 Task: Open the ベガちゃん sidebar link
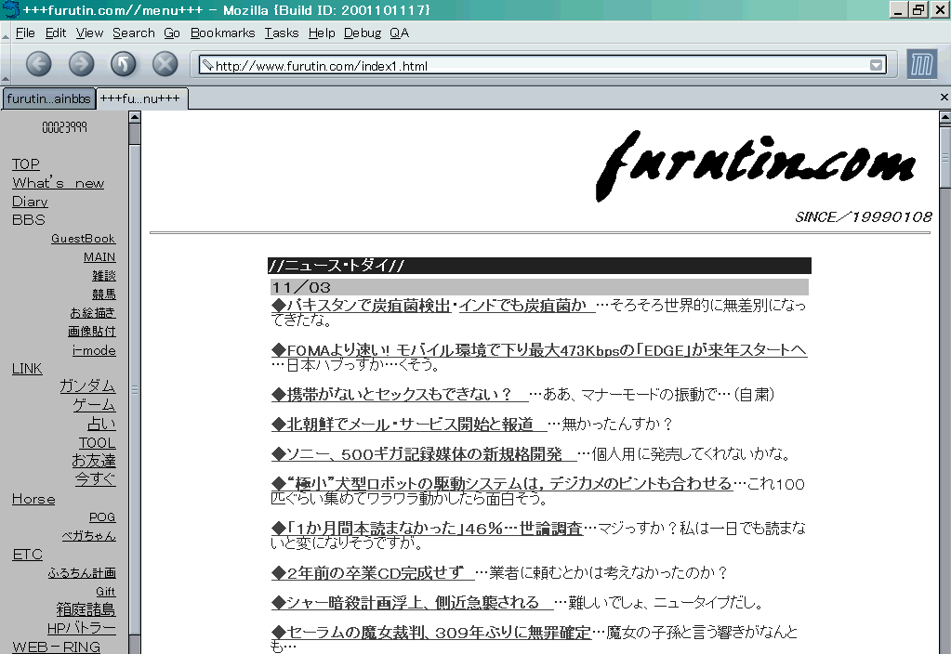click(x=88, y=536)
